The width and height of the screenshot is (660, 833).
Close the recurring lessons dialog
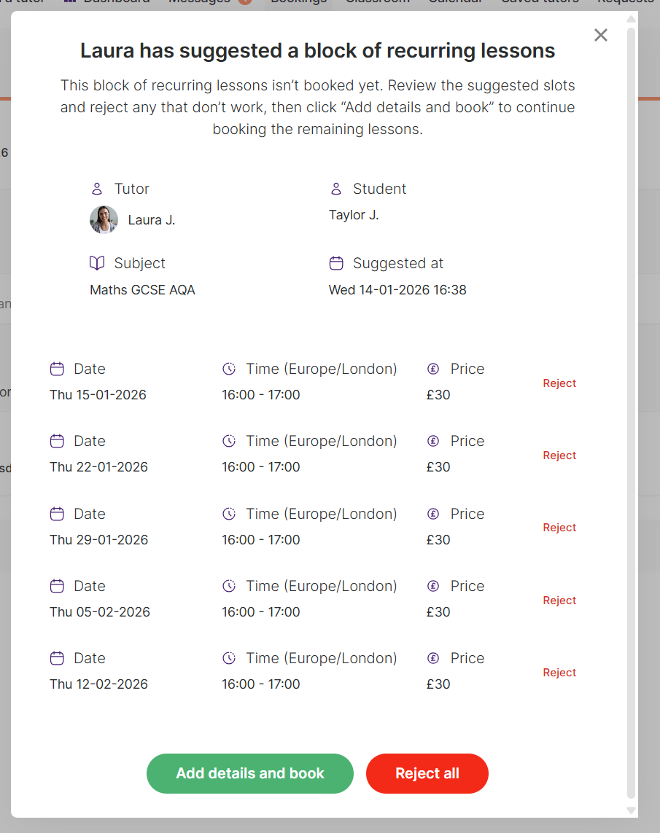600,35
